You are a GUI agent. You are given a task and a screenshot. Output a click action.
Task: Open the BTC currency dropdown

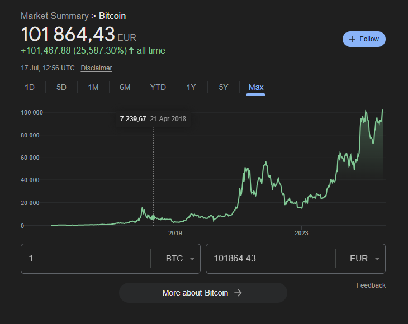click(x=181, y=259)
